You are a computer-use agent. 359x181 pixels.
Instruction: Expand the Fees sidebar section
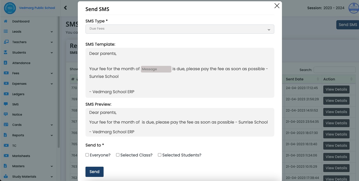16,73
